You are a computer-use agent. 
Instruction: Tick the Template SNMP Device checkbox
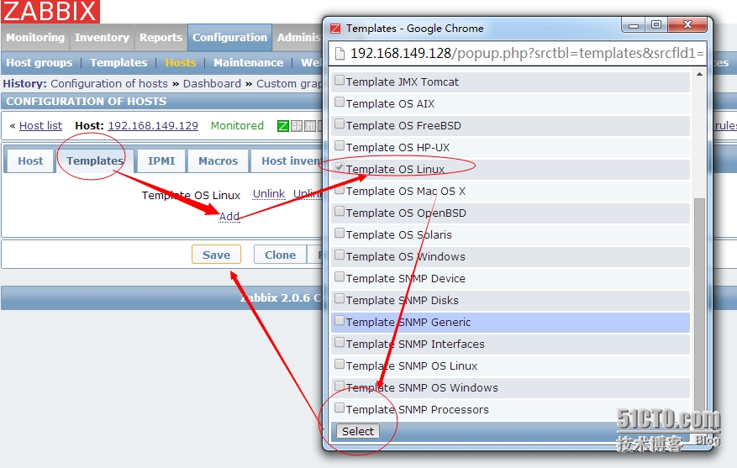point(340,276)
